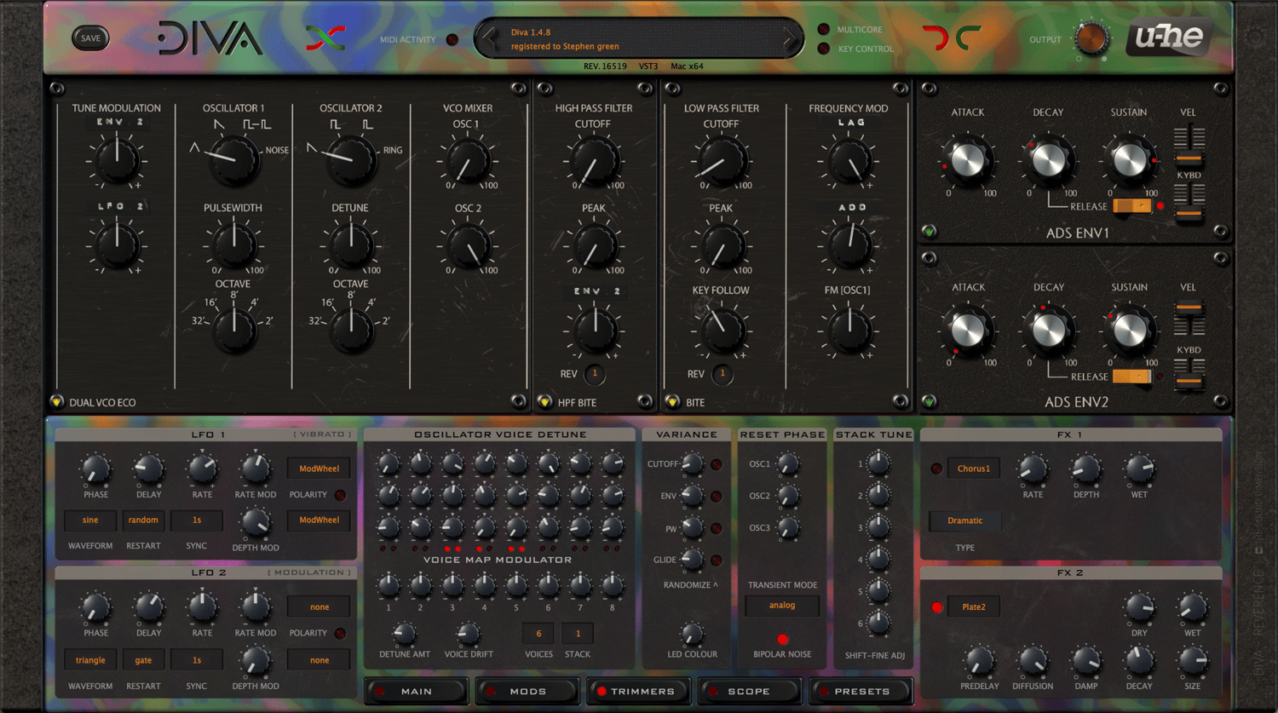Image resolution: width=1278 pixels, height=713 pixels.
Task: Click the Oscillator 1 octave selector knob
Action: (x=233, y=331)
